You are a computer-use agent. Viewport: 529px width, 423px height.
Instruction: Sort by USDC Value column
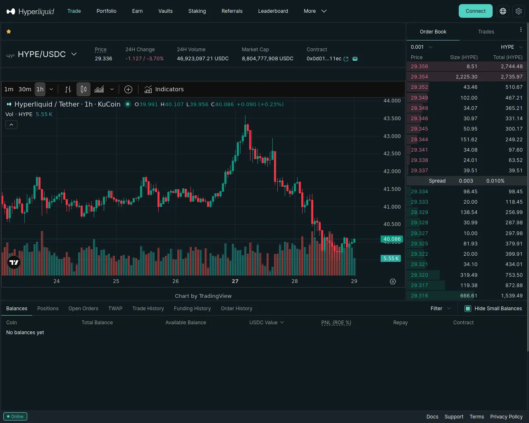(x=267, y=323)
